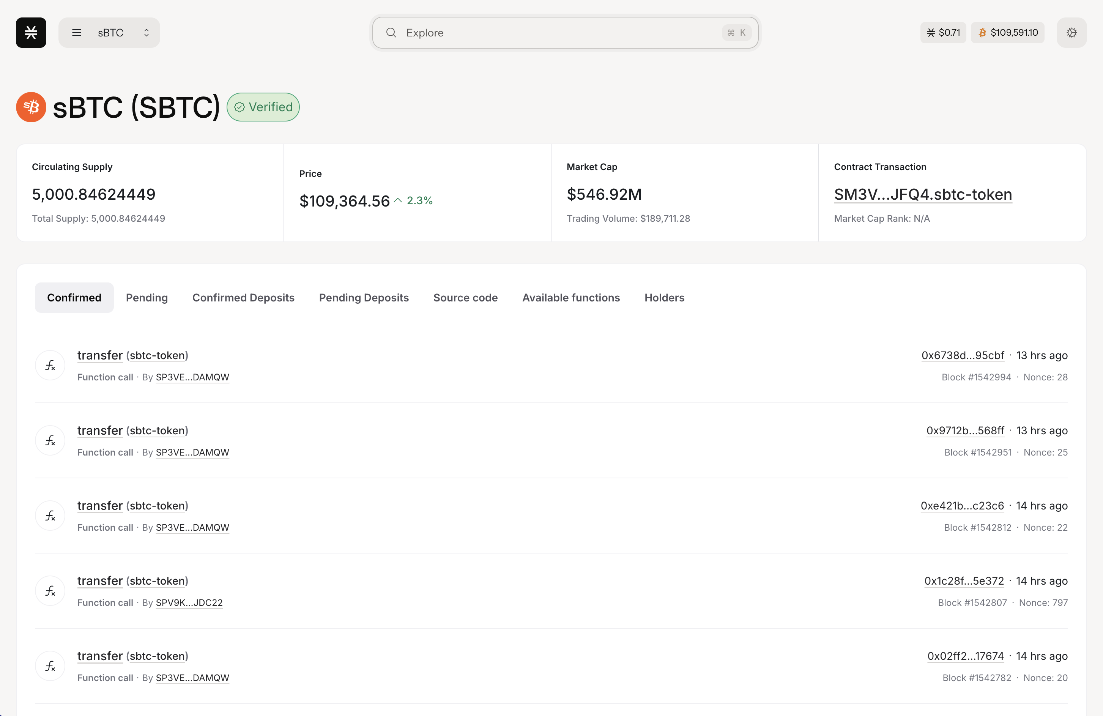This screenshot has height=716, width=1103.
Task: Select the Source code tab
Action: click(465, 298)
